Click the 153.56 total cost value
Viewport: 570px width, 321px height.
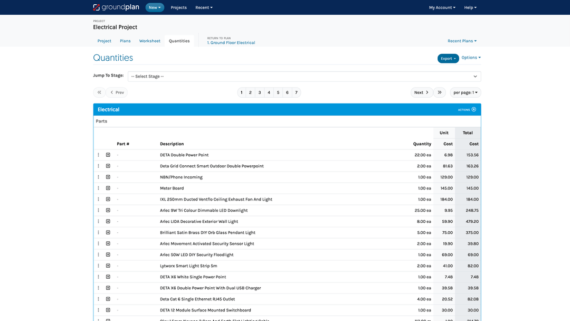point(472,155)
